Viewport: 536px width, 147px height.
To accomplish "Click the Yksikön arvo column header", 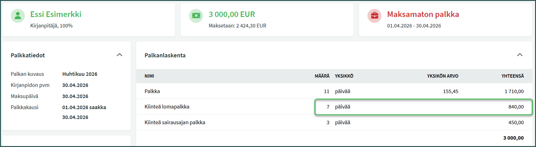I will pyautogui.click(x=442, y=76).
